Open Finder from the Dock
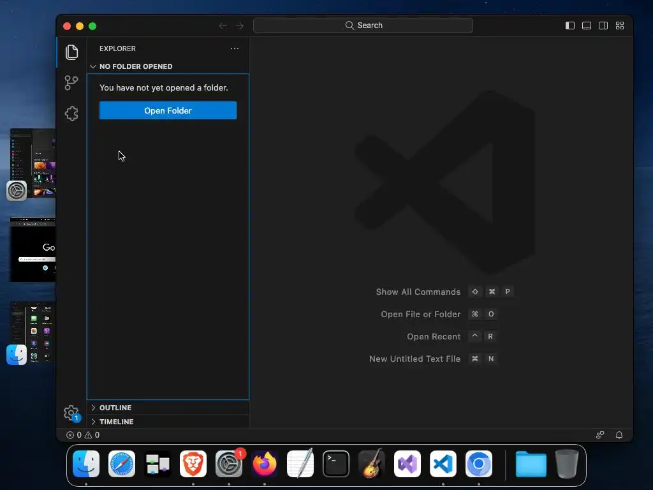 (86, 464)
